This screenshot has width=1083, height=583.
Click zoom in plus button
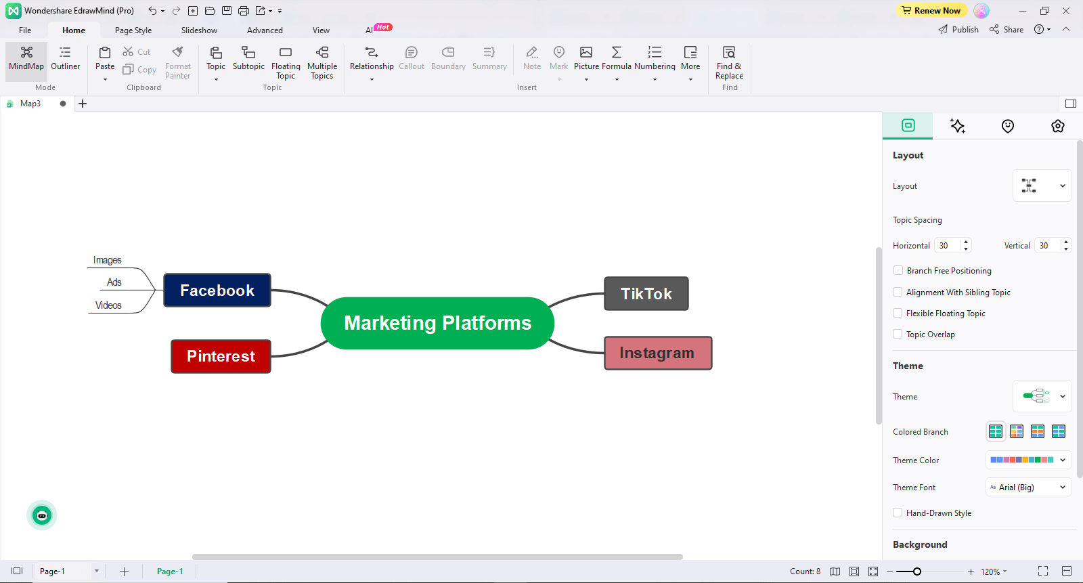tap(971, 571)
